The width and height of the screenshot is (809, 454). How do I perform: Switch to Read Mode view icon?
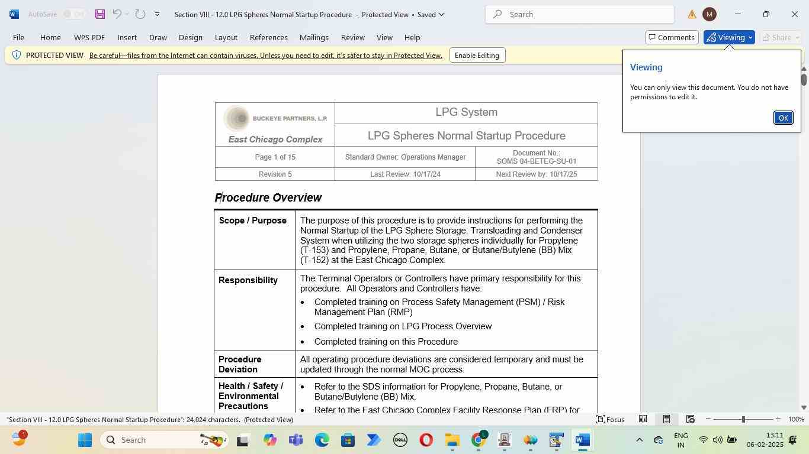[643, 419]
